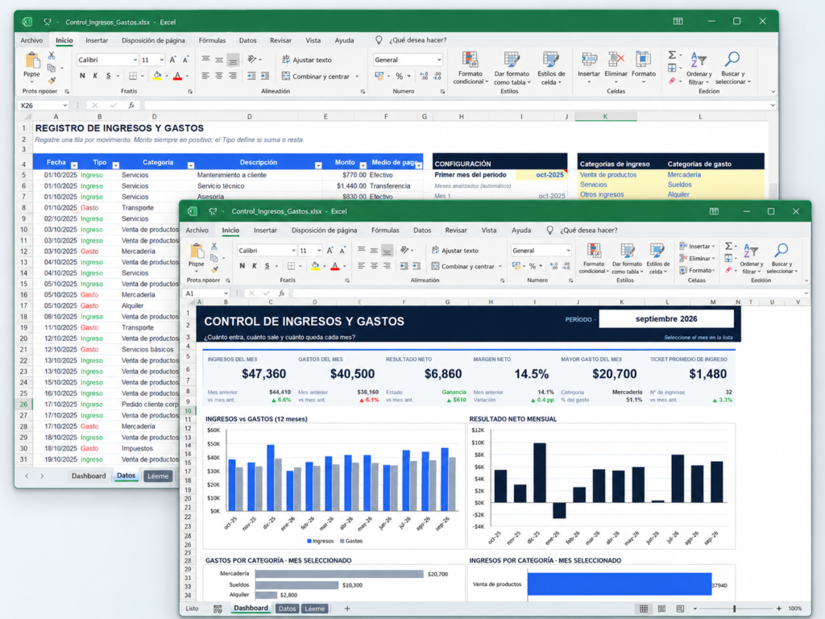
Task: Click Name Box A1 in front window
Action: pos(205,293)
